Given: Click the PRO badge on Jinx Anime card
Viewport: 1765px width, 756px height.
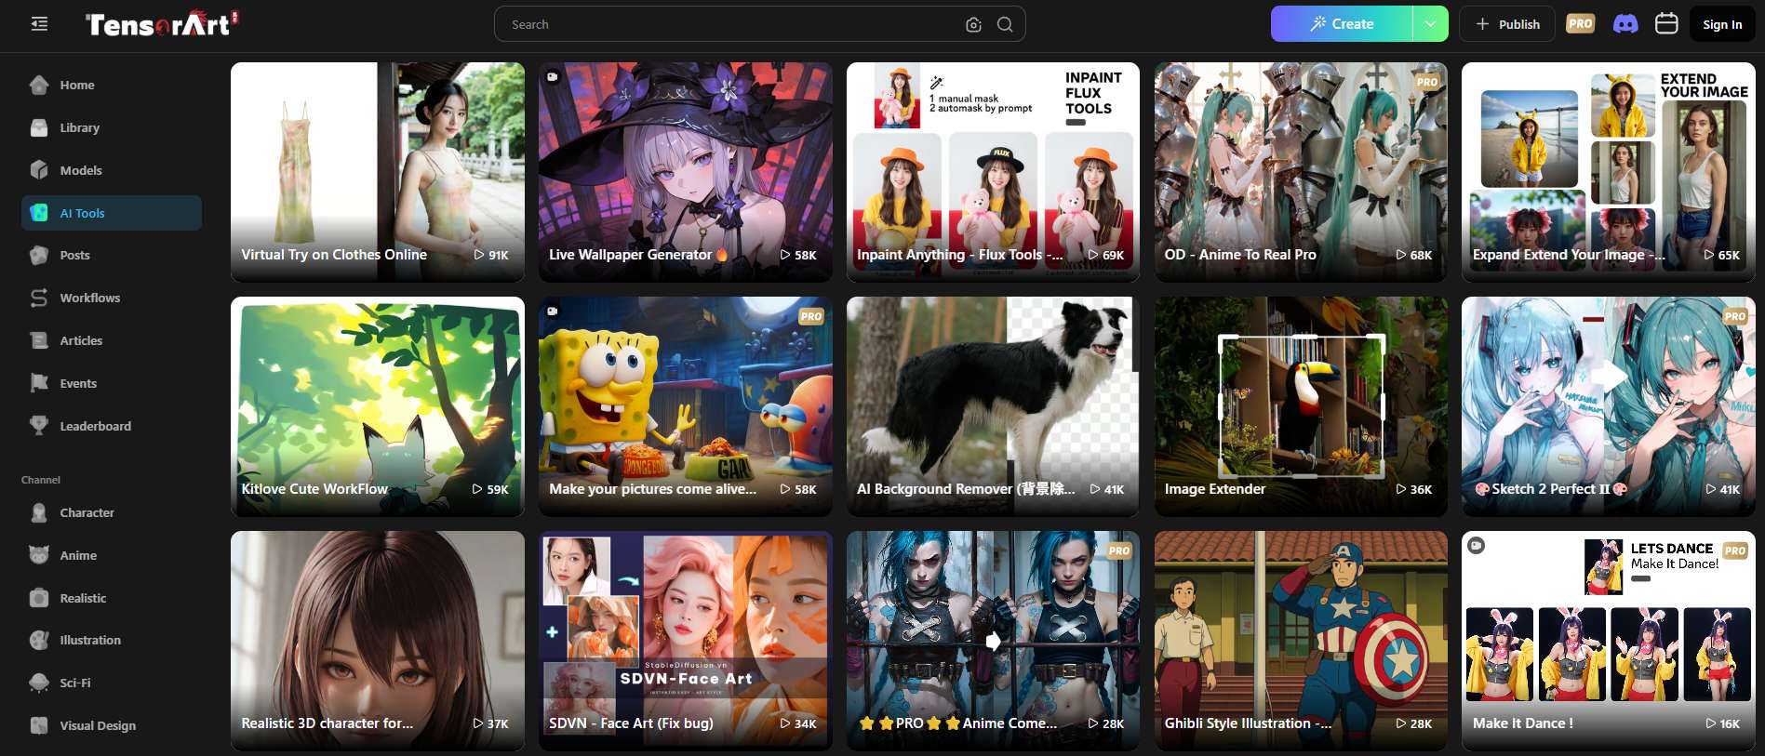Looking at the screenshot, I should click(x=1119, y=550).
